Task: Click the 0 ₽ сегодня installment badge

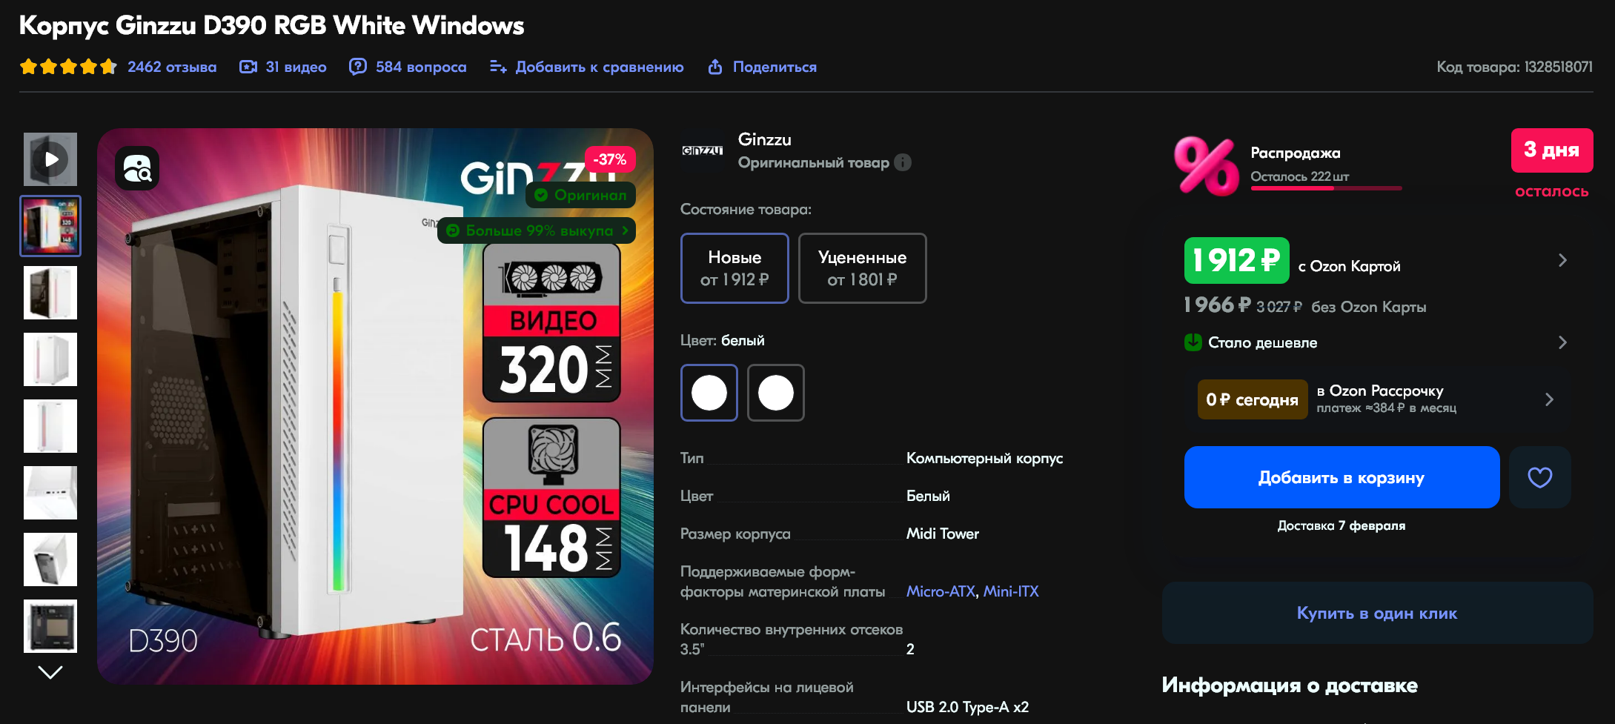Action: coord(1253,399)
